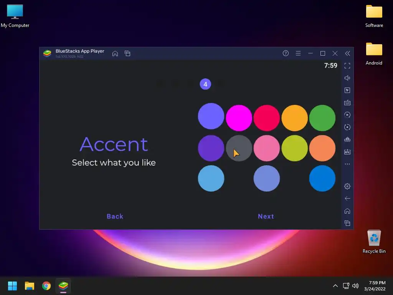This screenshot has height=295, width=393.
Task: Select step 4 indicator circle
Action: pos(205,84)
